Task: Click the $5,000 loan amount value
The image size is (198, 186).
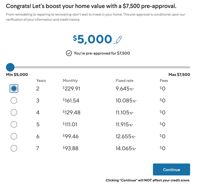Action: point(92,39)
